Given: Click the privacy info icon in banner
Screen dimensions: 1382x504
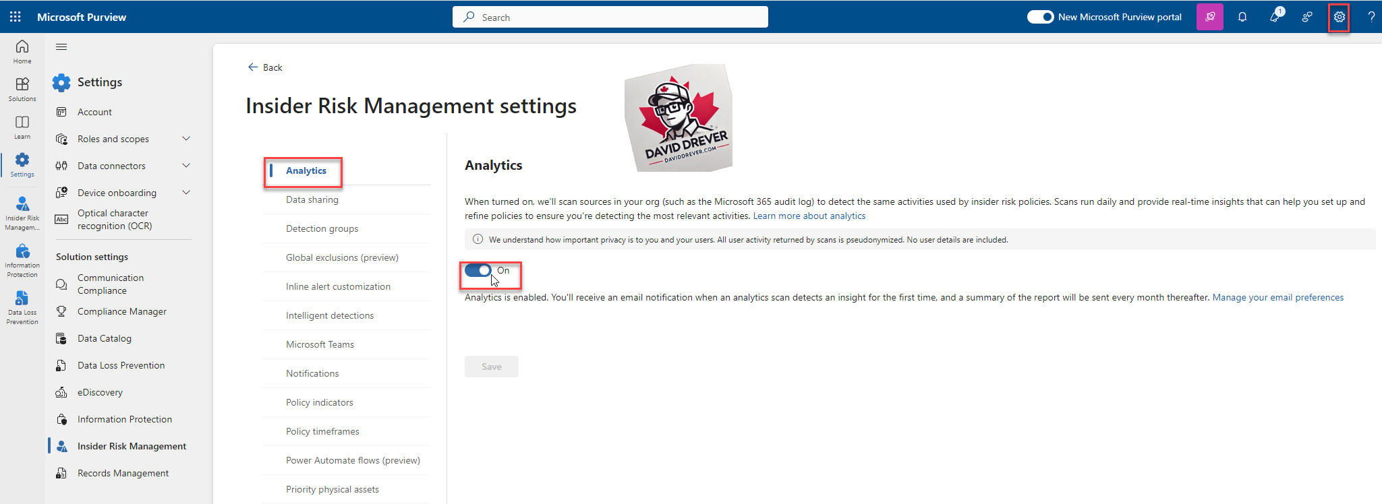Looking at the screenshot, I should click(478, 239).
